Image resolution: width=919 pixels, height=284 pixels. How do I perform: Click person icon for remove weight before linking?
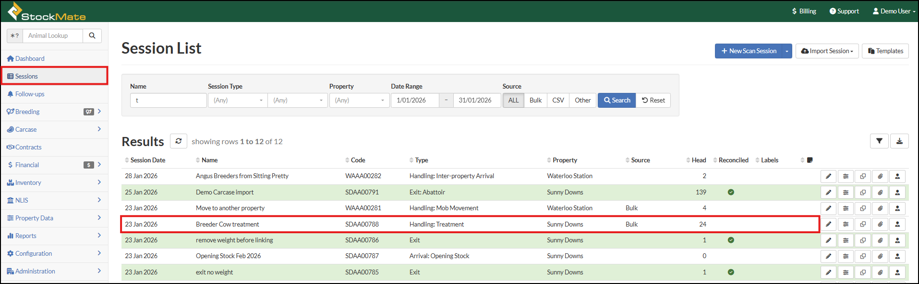tap(897, 240)
